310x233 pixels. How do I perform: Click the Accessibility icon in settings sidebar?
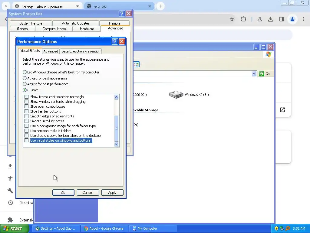[10, 178]
